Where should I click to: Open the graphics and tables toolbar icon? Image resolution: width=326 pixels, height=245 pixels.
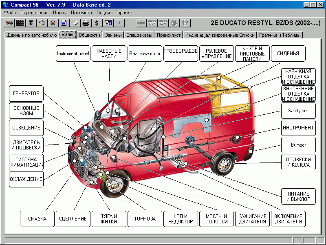pyautogui.click(x=108, y=23)
